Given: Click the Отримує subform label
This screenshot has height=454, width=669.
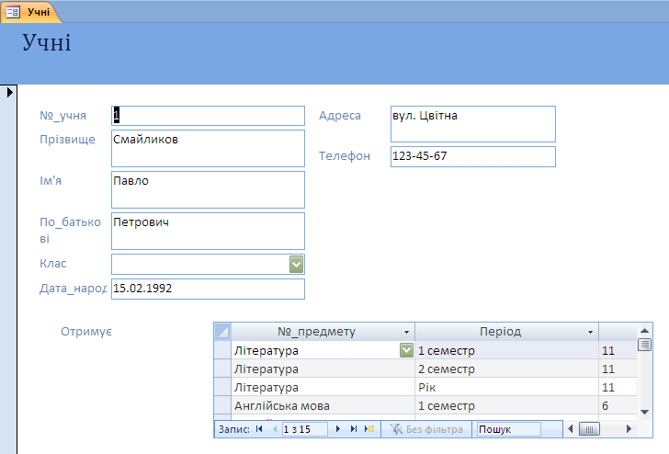Looking at the screenshot, I should pyautogui.click(x=86, y=332).
